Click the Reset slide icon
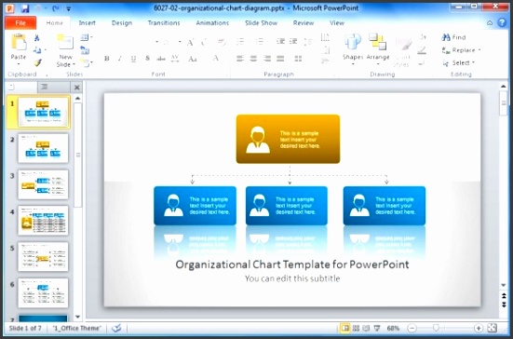Image resolution: width=513 pixels, height=339 pixels. click(x=85, y=50)
